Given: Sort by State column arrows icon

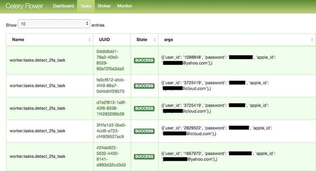Looking at the screenshot, I should tap(155, 39).
